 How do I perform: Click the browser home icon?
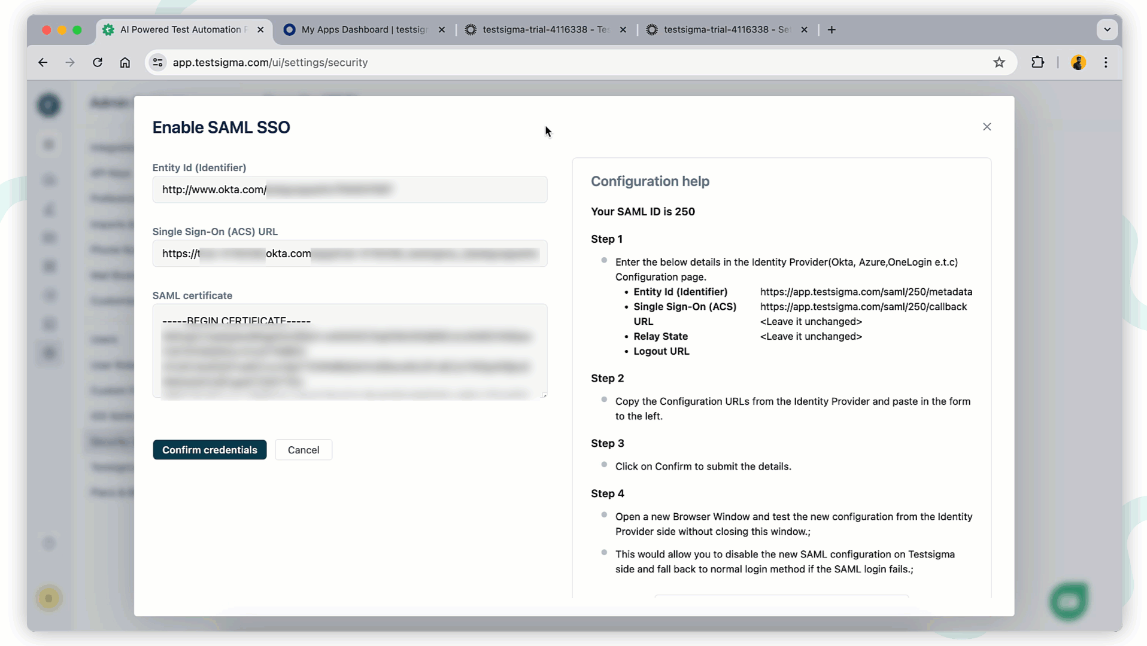125,62
